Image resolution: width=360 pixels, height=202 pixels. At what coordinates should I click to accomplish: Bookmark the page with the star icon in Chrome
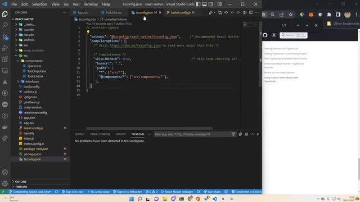pyautogui.click(x=291, y=15)
